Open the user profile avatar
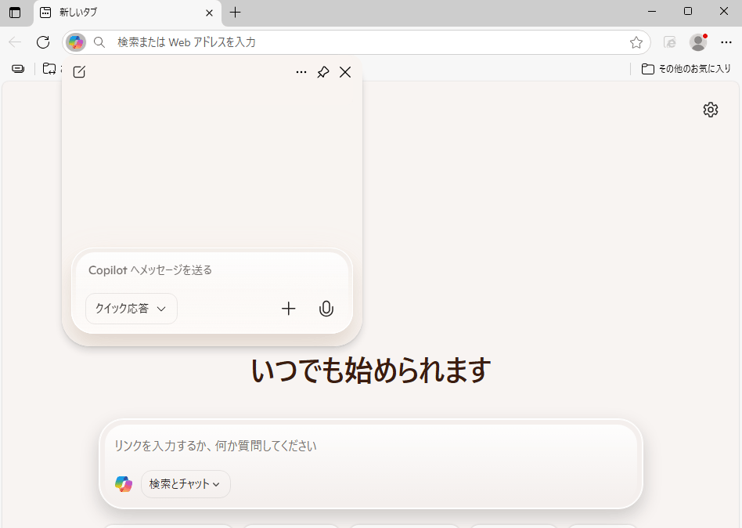This screenshot has width=742, height=528. pos(698,42)
